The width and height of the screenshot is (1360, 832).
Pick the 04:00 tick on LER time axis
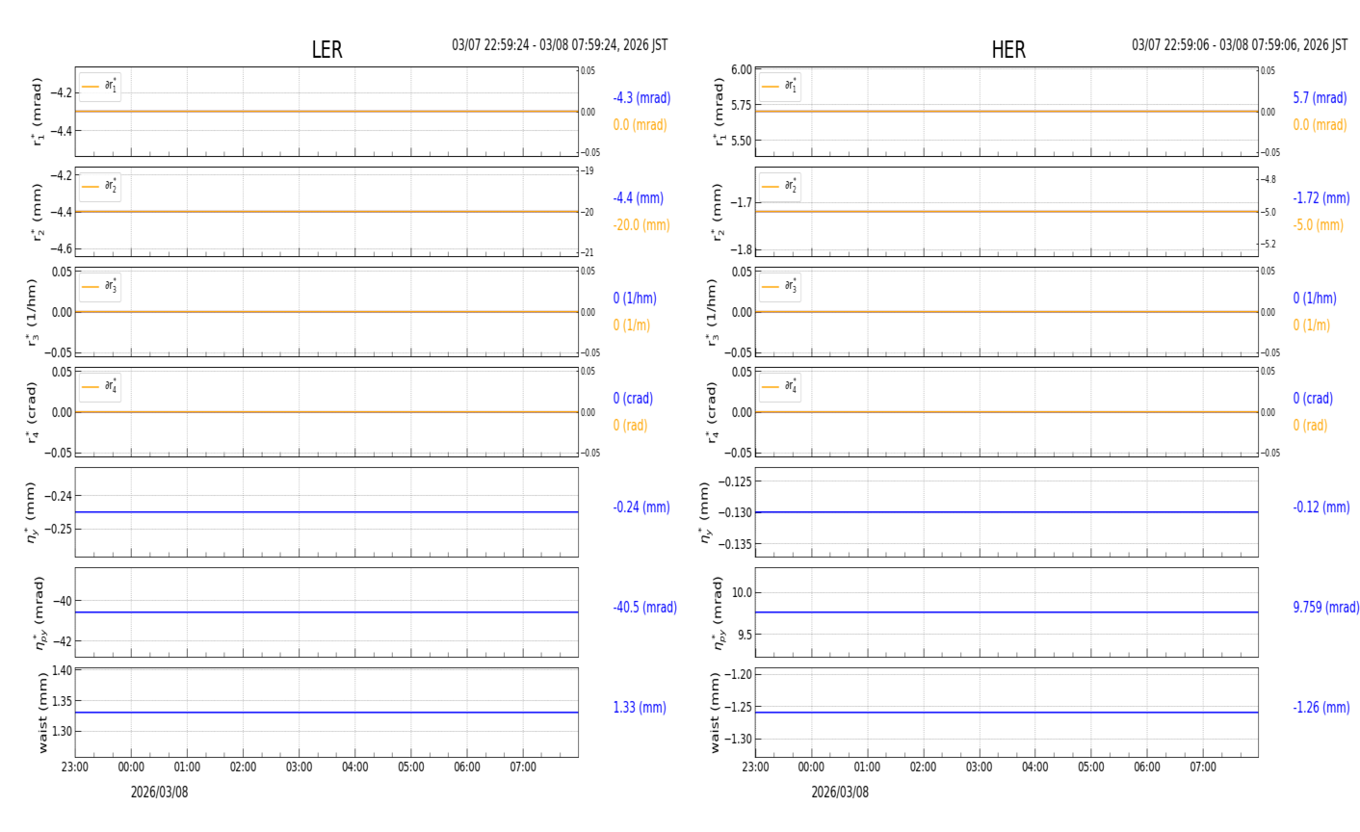point(354,767)
